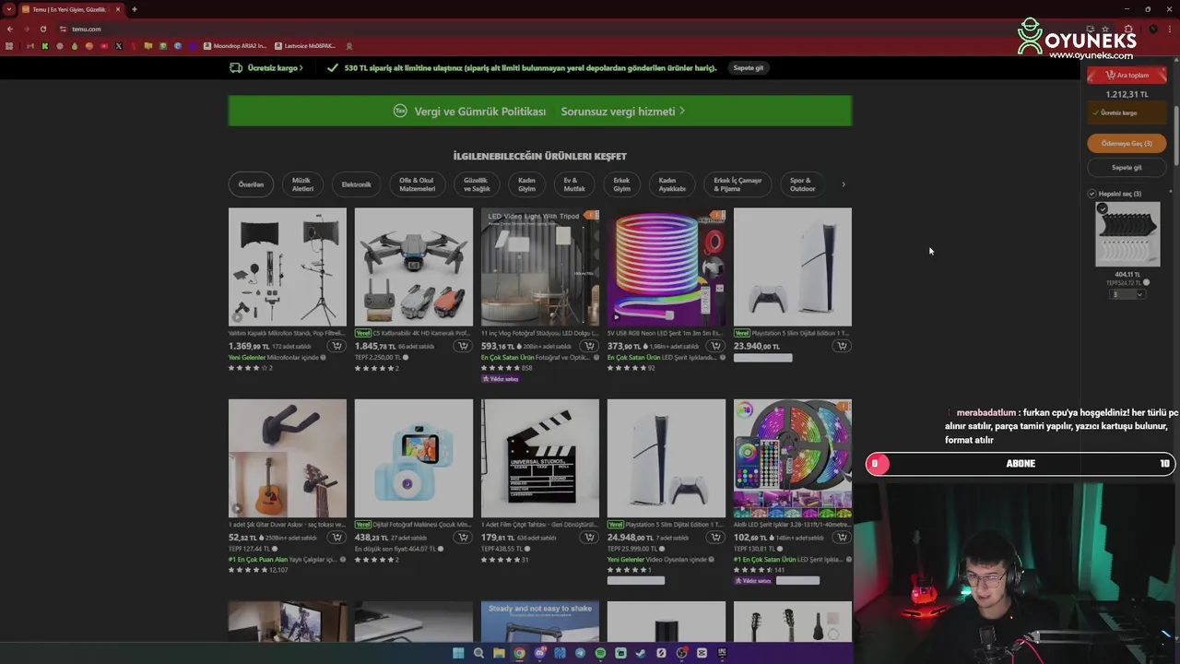Open the LED video light product image
Screen dimensions: 1180x664
tap(540, 267)
